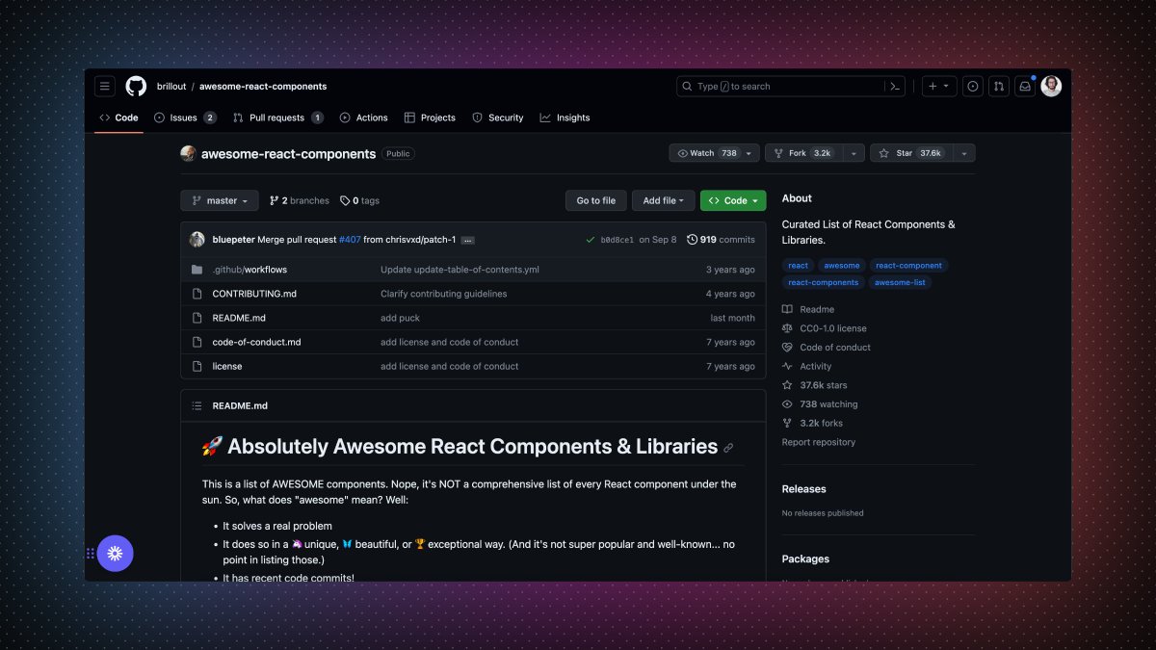Image resolution: width=1156 pixels, height=650 pixels.
Task: Open the GitHub notifications inbox icon
Action: 1024,86
